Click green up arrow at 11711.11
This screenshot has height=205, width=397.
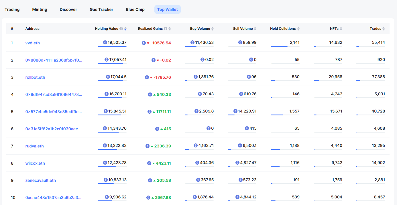coord(154,112)
